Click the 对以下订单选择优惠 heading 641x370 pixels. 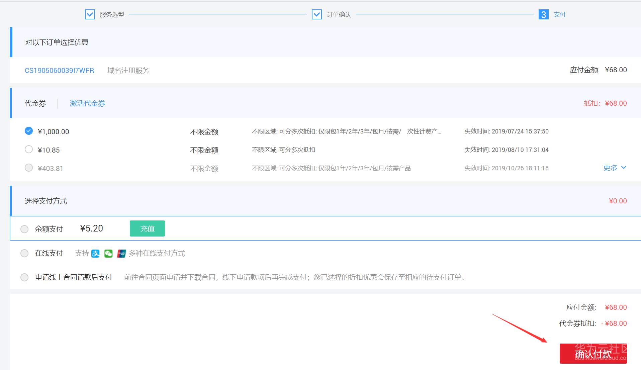57,42
